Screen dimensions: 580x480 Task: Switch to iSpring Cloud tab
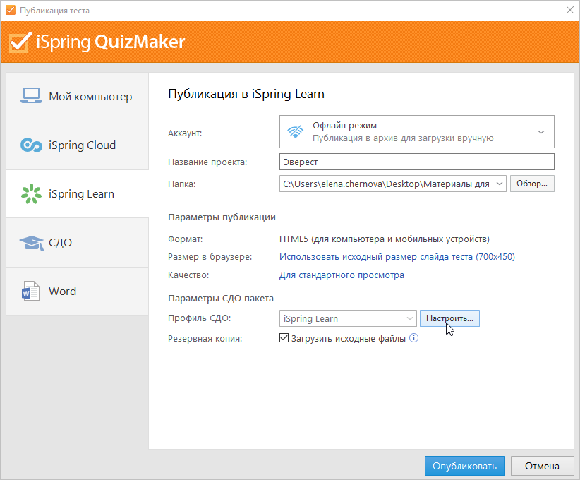point(78,145)
